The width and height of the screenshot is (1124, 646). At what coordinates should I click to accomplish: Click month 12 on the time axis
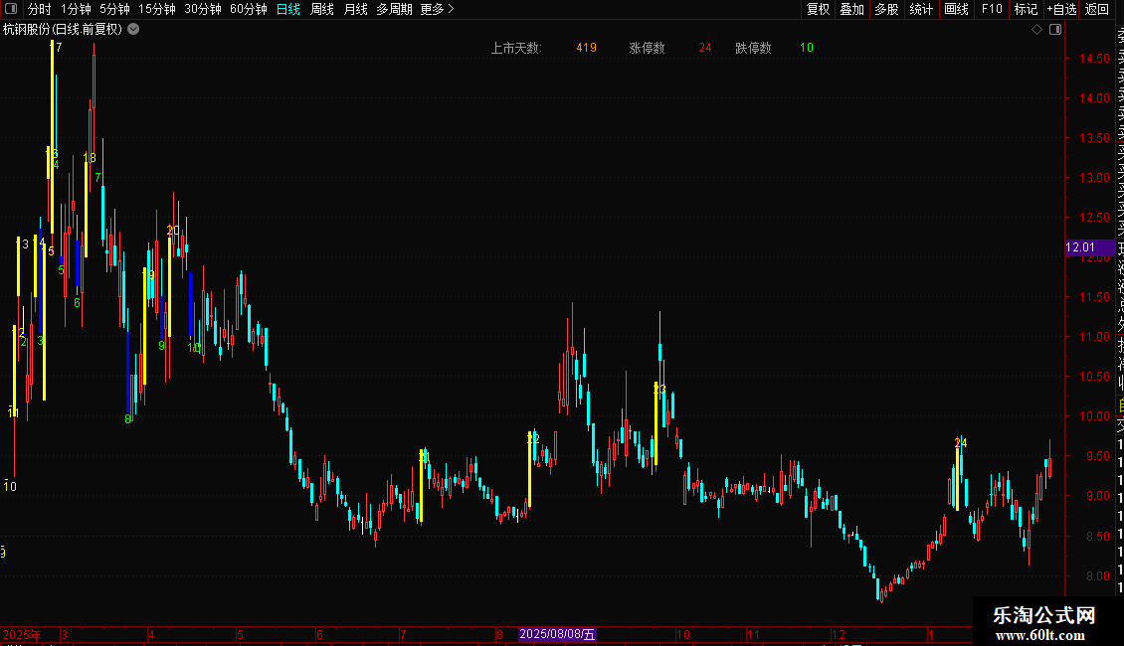[838, 634]
